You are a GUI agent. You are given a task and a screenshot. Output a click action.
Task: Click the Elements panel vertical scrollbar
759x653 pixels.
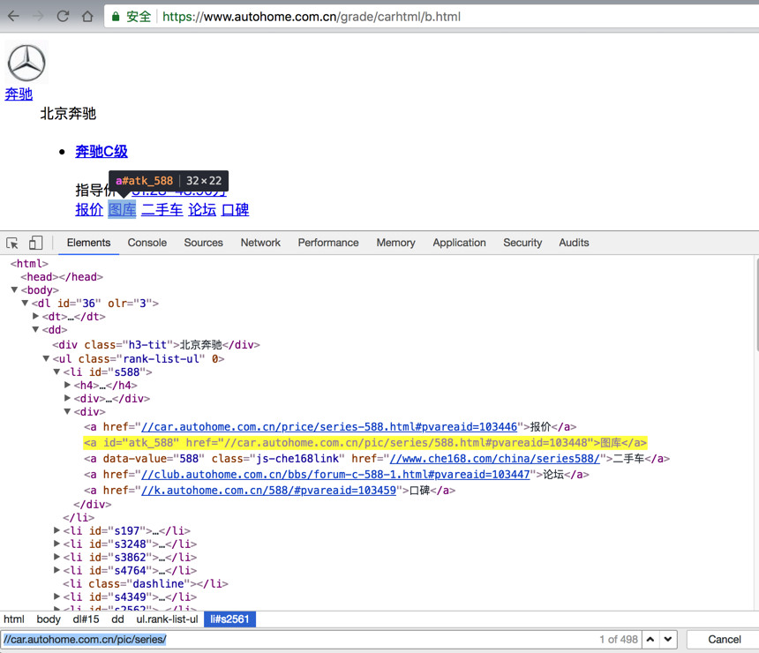[x=756, y=305]
